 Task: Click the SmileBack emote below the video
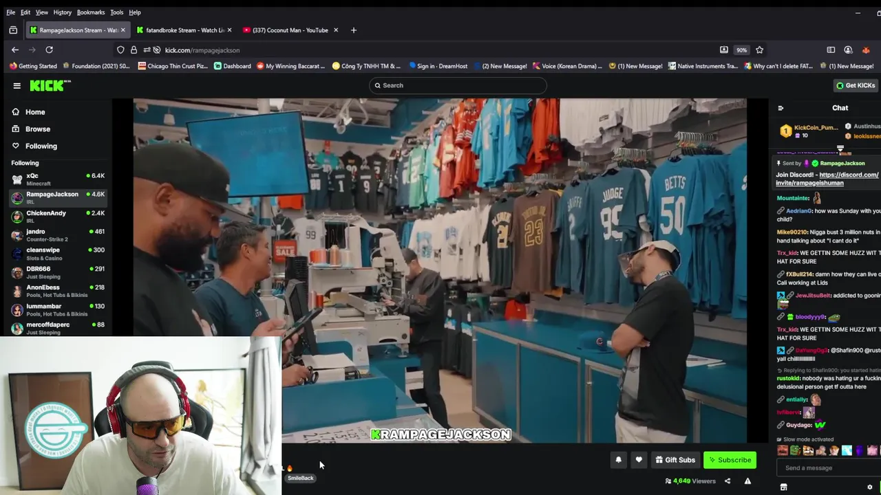point(300,478)
